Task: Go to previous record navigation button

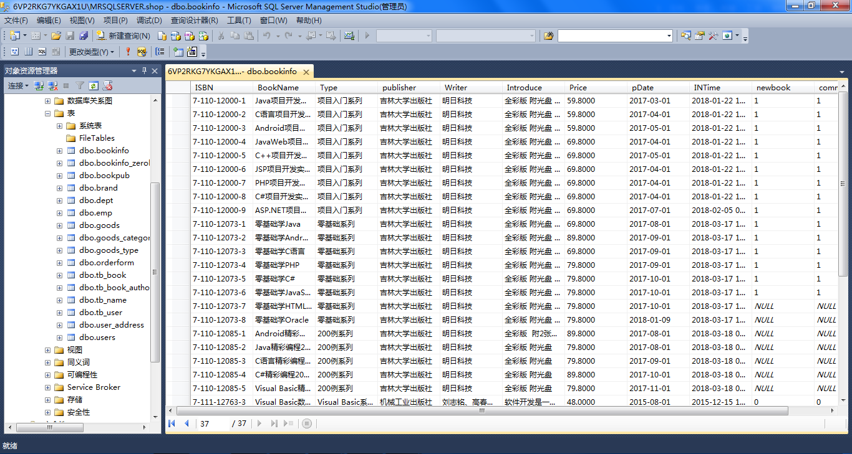Action: coord(186,423)
